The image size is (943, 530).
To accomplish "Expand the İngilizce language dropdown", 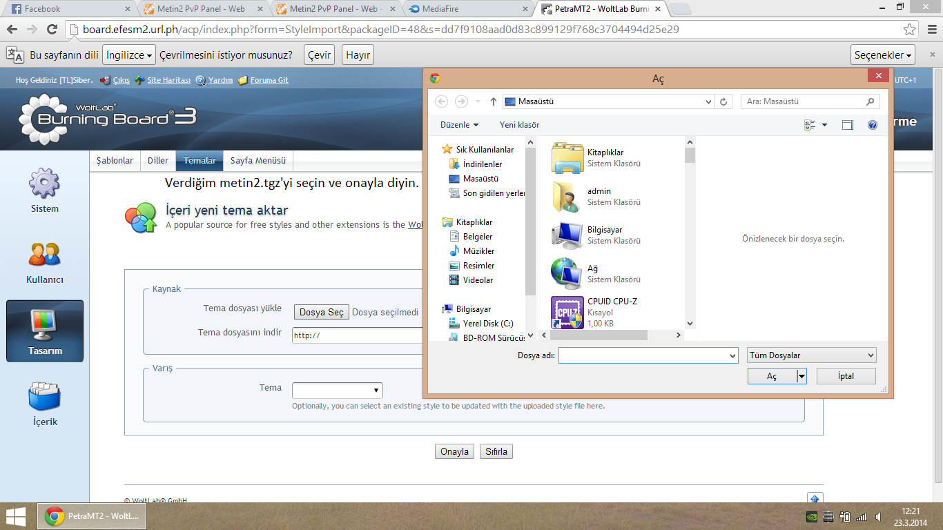I will pyautogui.click(x=129, y=55).
